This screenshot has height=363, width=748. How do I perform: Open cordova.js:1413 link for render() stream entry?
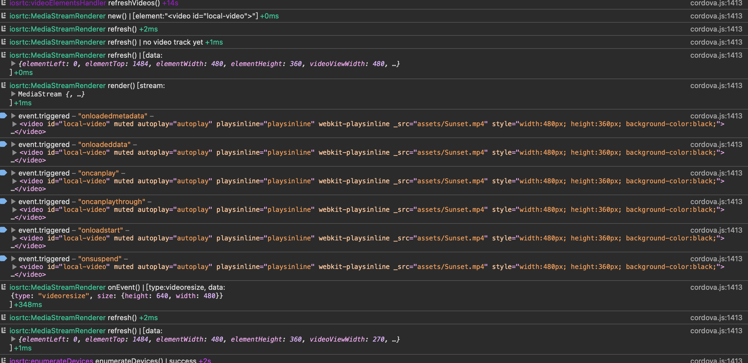coord(716,85)
